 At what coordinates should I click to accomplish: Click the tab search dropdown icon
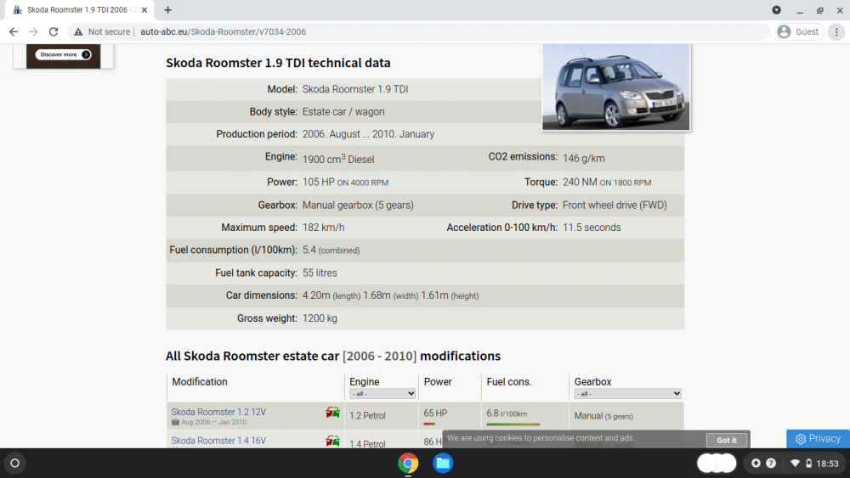(x=776, y=9)
